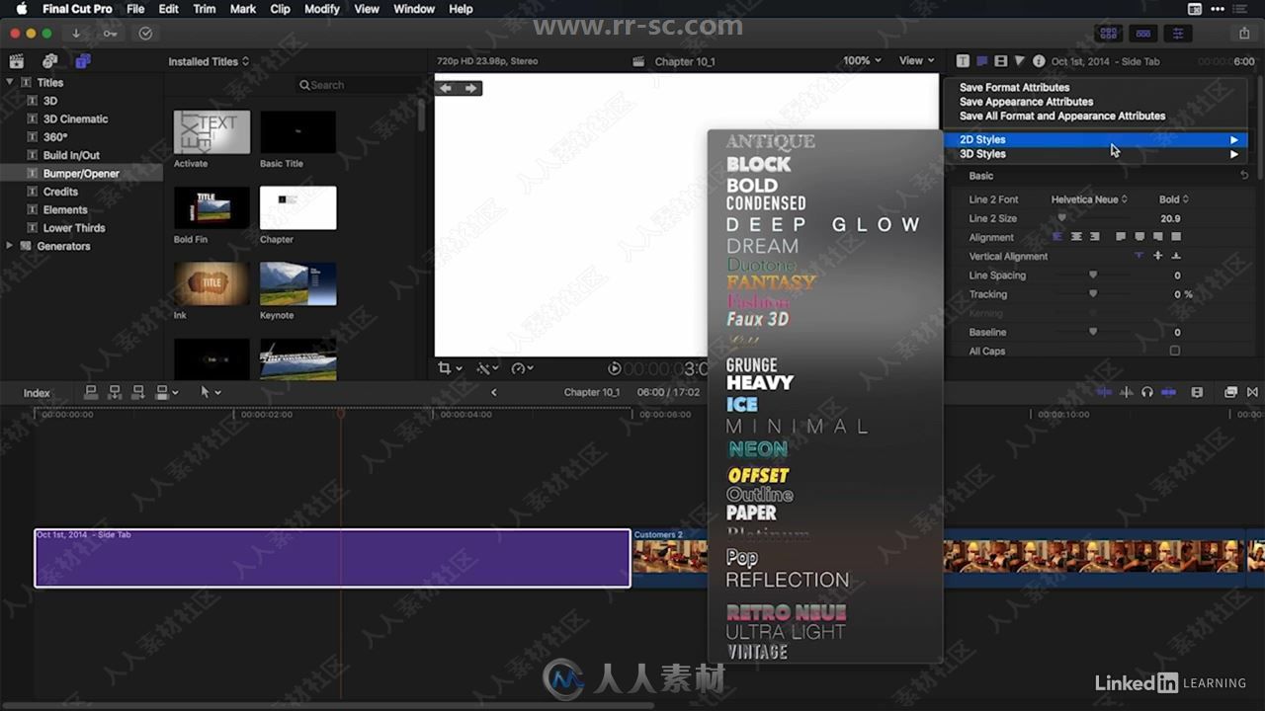The image size is (1265, 711).
Task: Open the Keyword Editor key icon
Action: point(110,34)
